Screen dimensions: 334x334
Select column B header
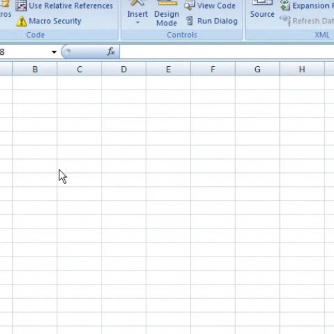click(x=35, y=69)
